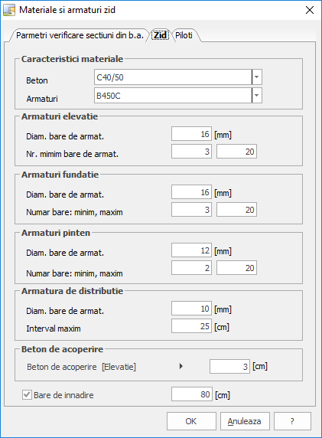Click the app icon in the title bar

[x=9, y=10]
